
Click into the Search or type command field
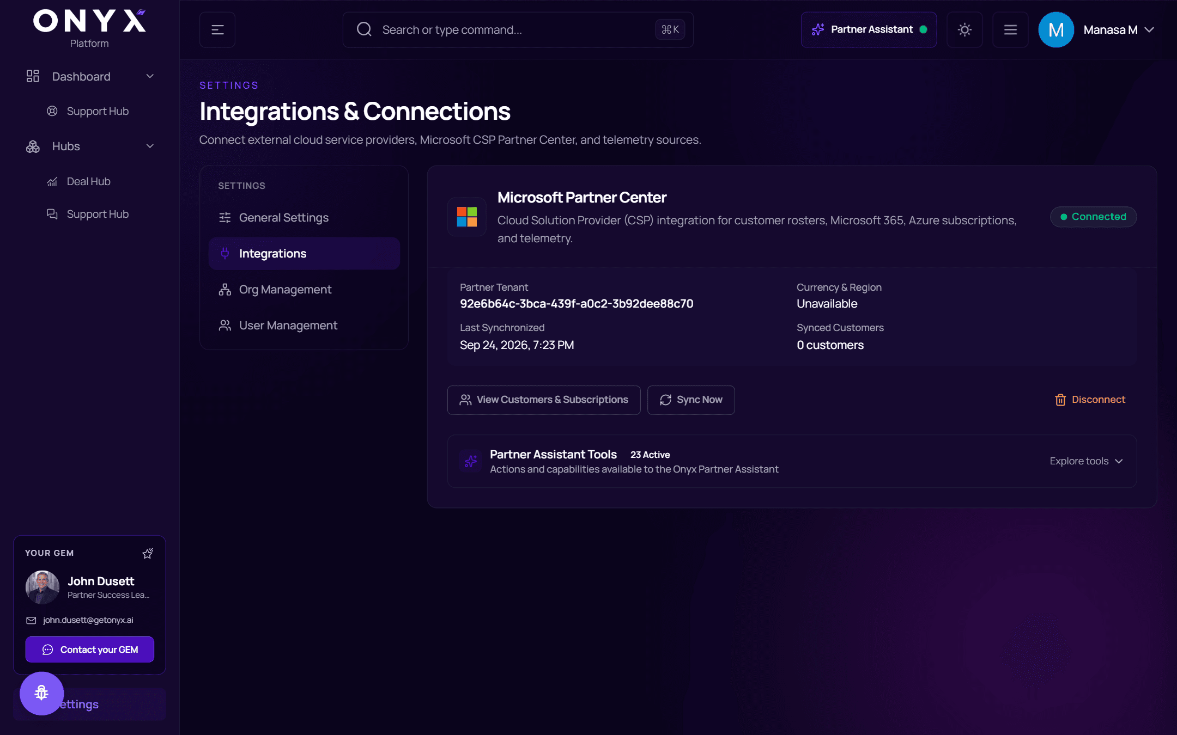click(x=518, y=30)
